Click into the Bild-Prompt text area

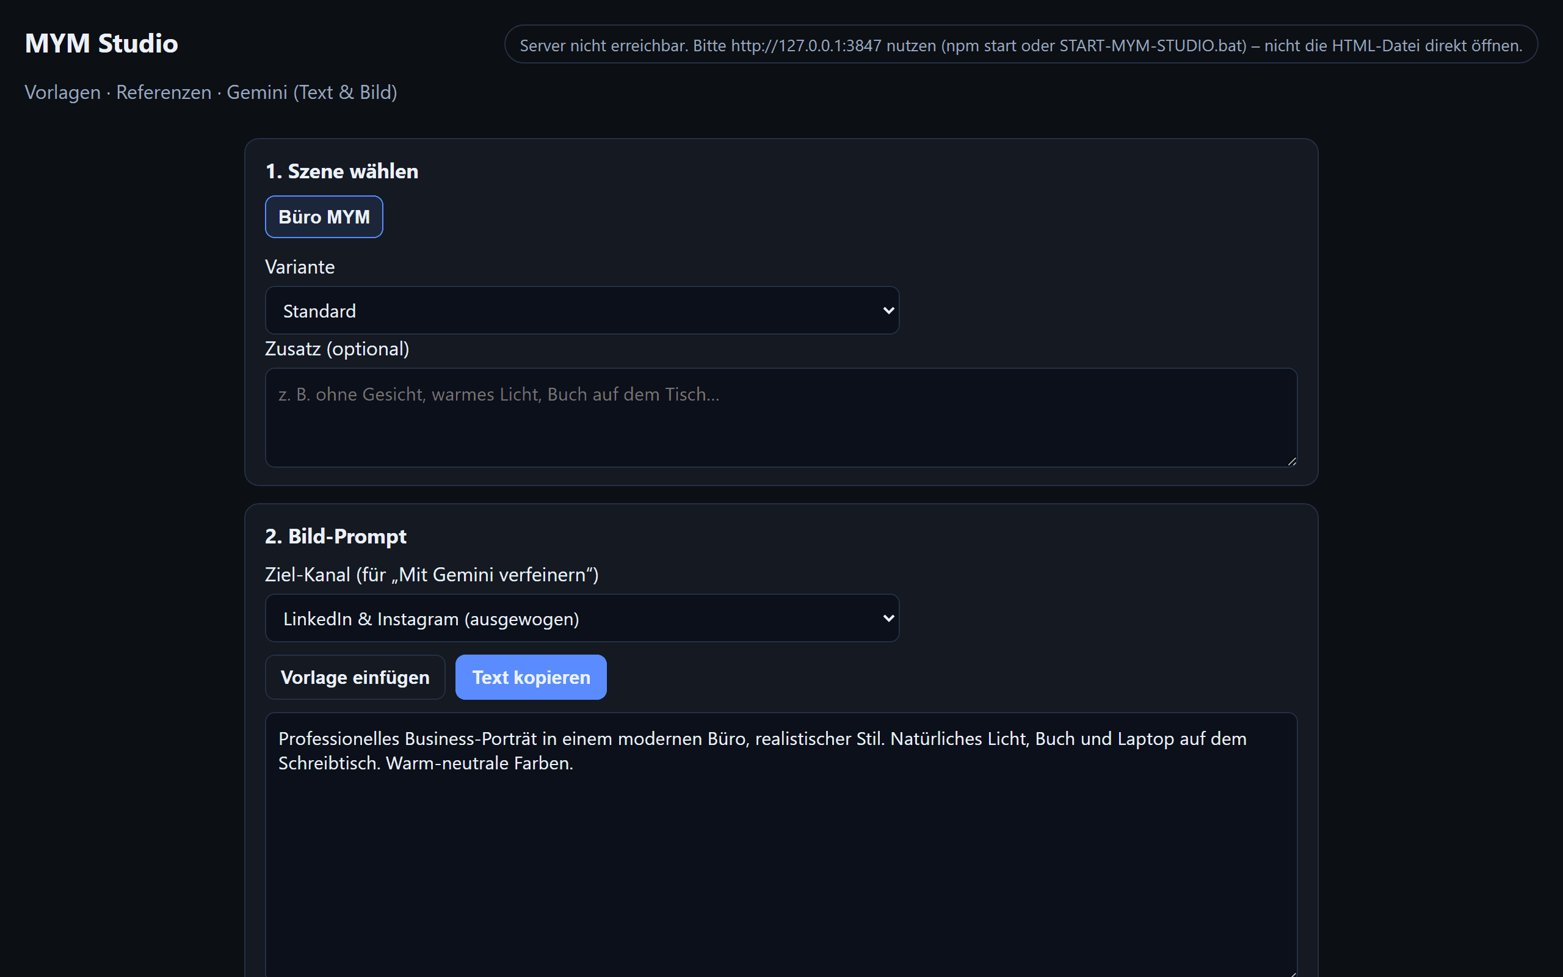[781, 844]
